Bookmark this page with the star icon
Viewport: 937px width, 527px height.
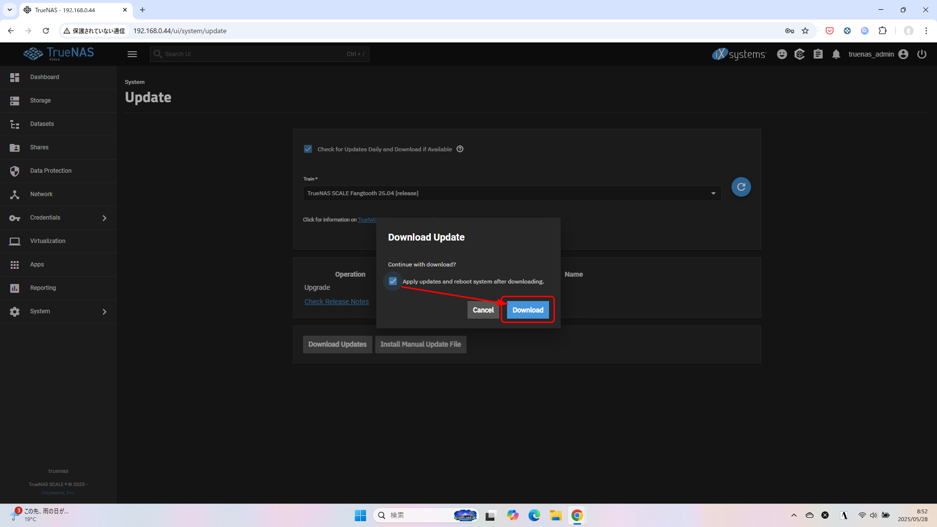[805, 31]
